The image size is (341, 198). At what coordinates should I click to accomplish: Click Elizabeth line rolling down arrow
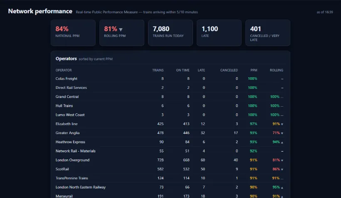[x=282, y=124]
